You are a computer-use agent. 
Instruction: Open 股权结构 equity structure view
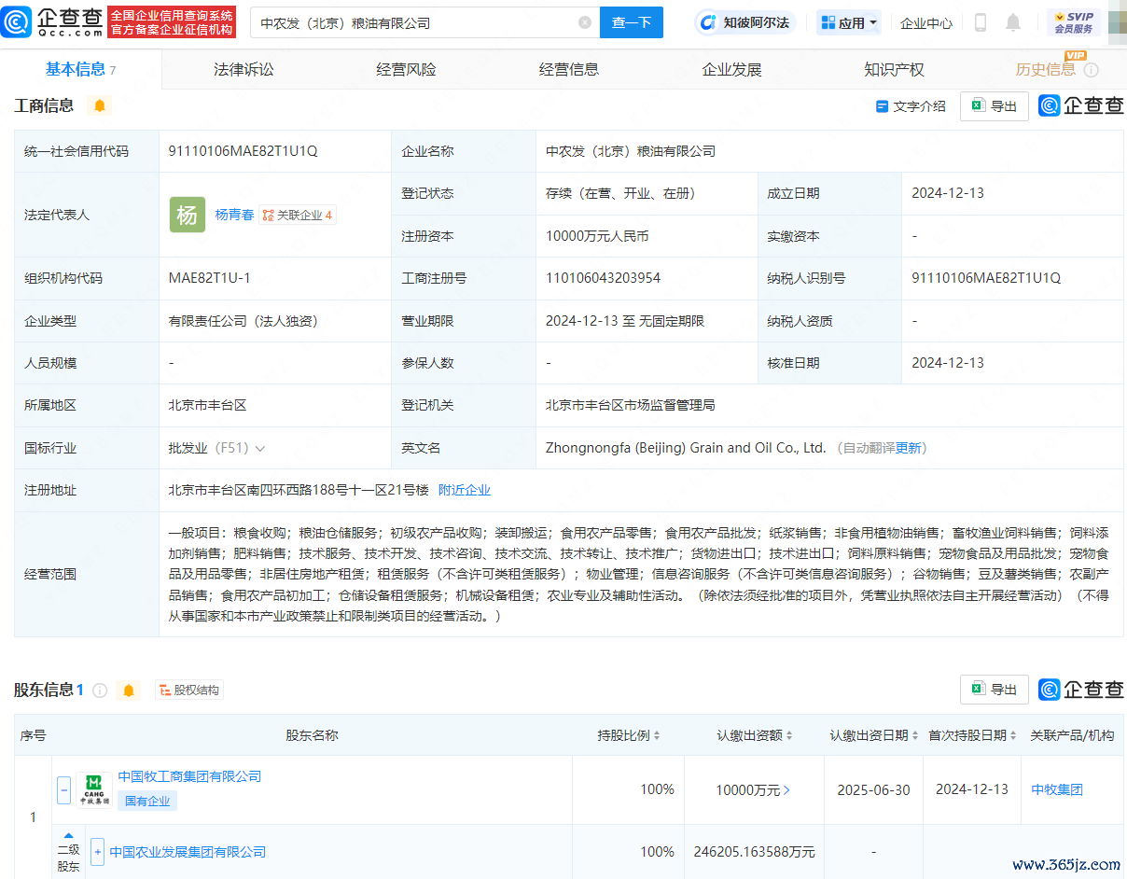point(189,691)
